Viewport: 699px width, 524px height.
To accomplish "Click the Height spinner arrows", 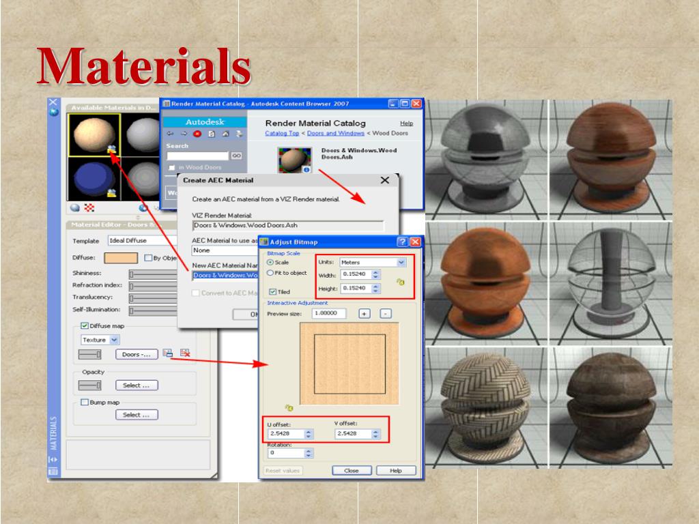I will (x=375, y=289).
